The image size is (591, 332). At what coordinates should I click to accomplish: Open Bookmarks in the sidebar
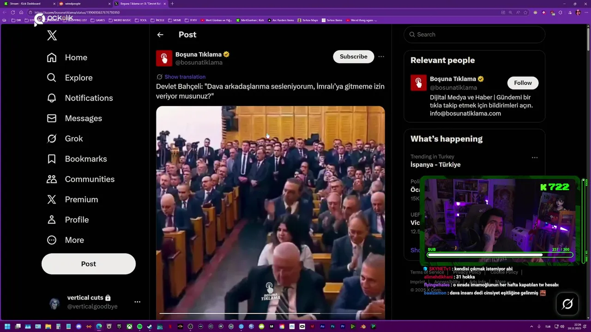pyautogui.click(x=77, y=159)
